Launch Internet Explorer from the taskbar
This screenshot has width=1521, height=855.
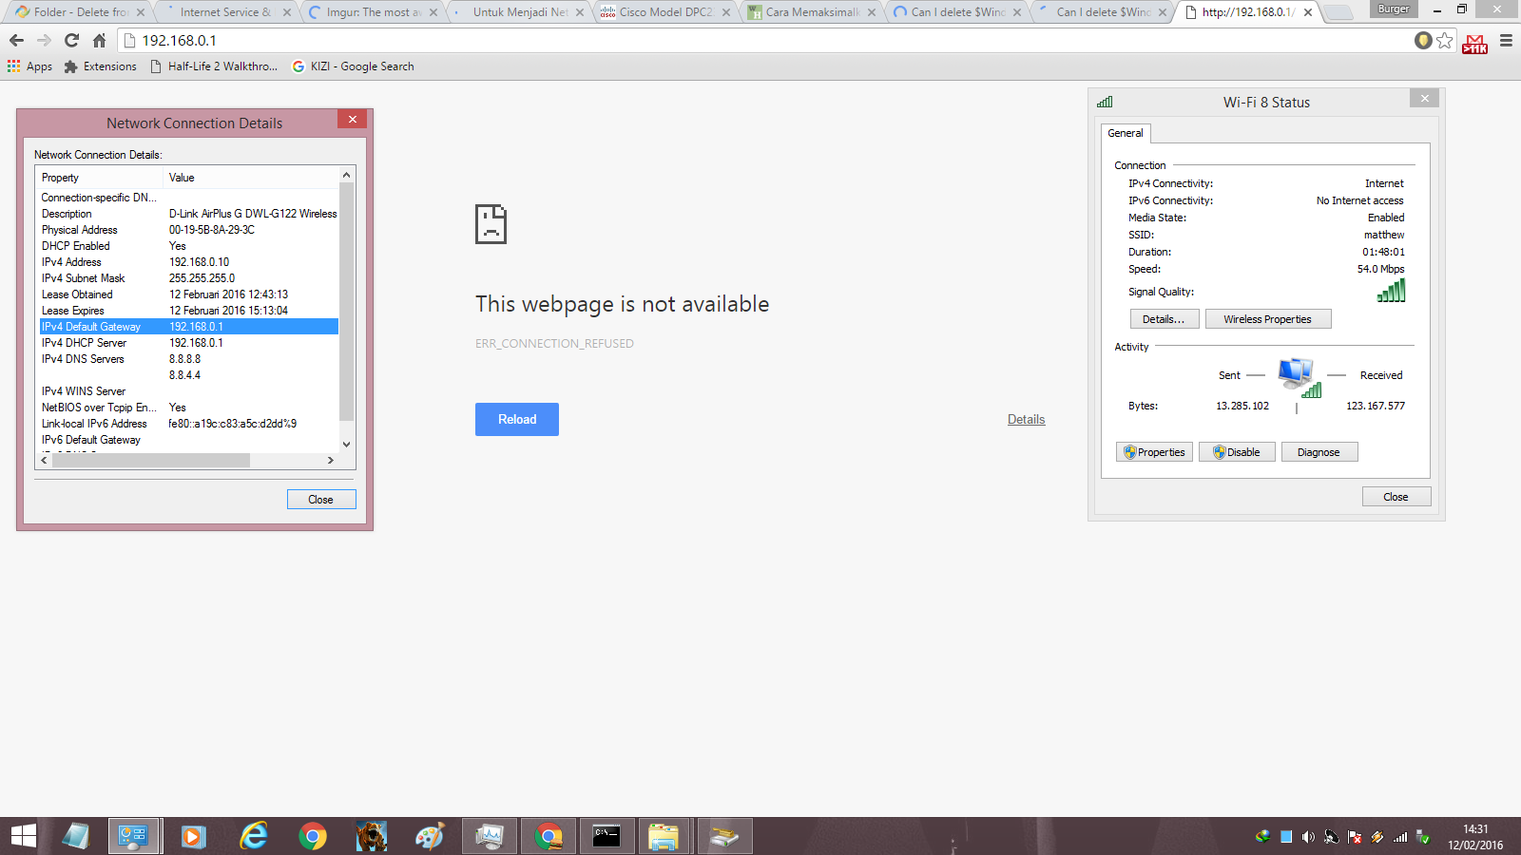point(254,836)
